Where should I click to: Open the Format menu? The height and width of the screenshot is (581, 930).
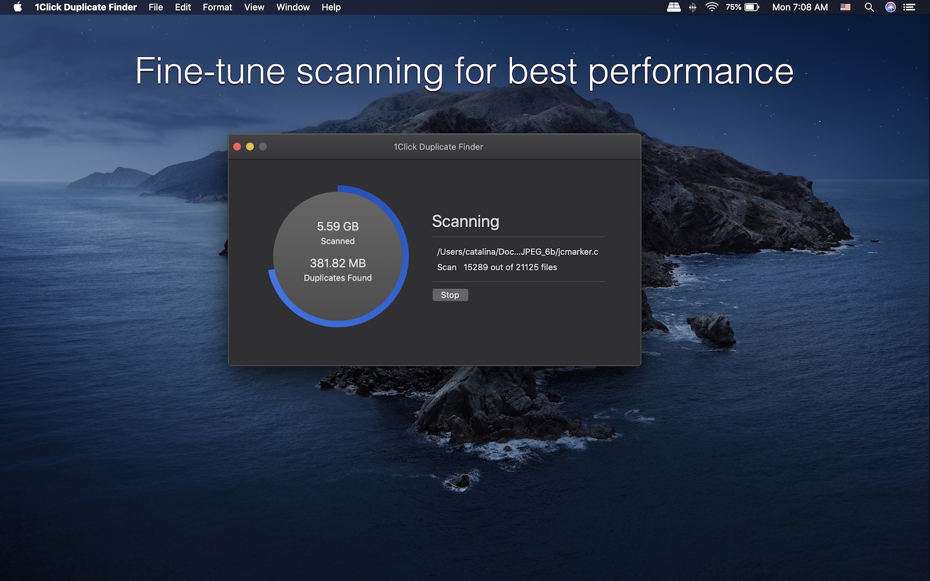(217, 7)
